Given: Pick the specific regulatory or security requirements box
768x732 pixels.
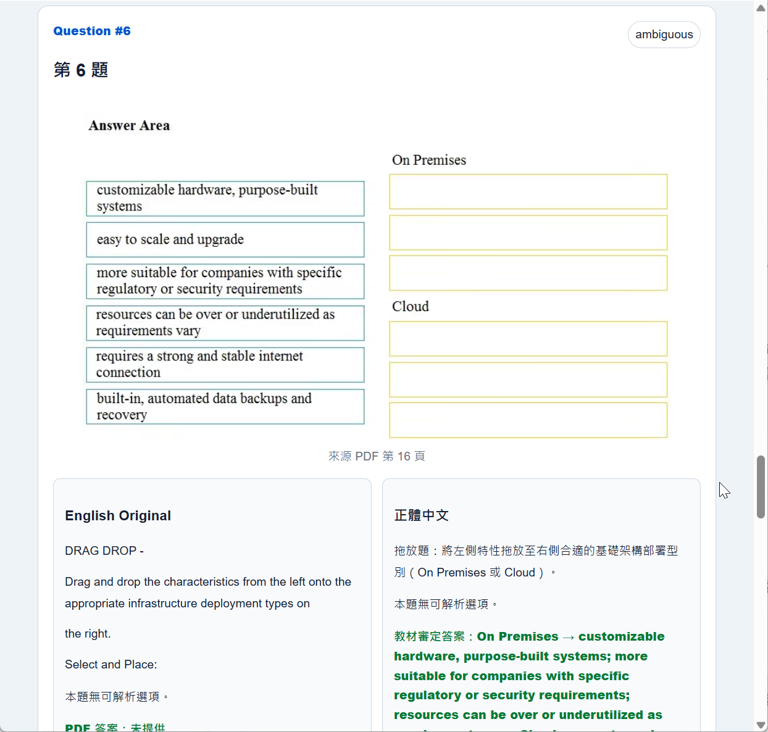Looking at the screenshot, I should coord(225,281).
